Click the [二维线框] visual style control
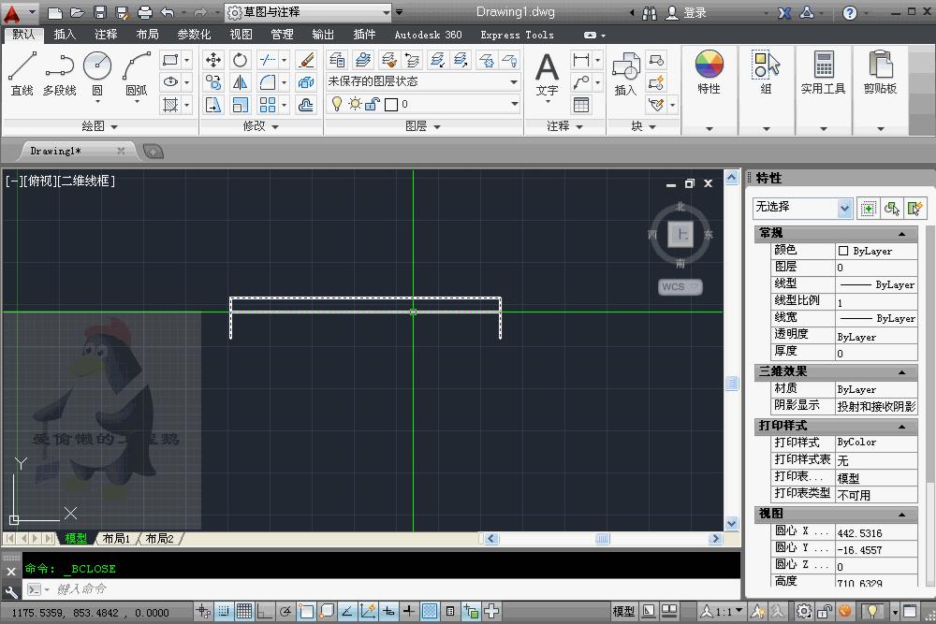 pyautogui.click(x=87, y=181)
